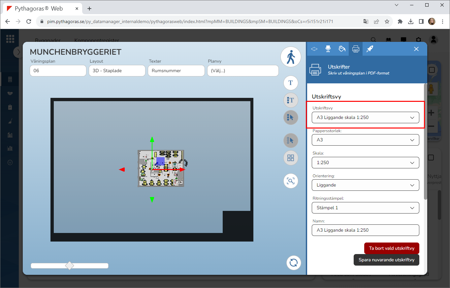
Task: Click the round 'T' text tool button
Action: point(291,83)
